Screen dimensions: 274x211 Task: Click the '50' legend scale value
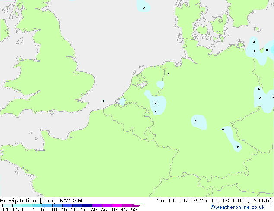(x=134, y=209)
